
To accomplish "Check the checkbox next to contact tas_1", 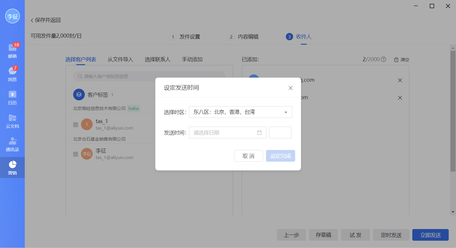I will (75, 124).
